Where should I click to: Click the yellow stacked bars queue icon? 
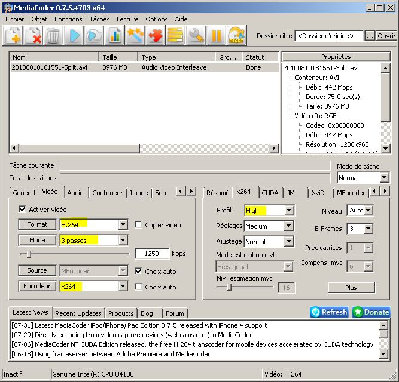[176, 36]
